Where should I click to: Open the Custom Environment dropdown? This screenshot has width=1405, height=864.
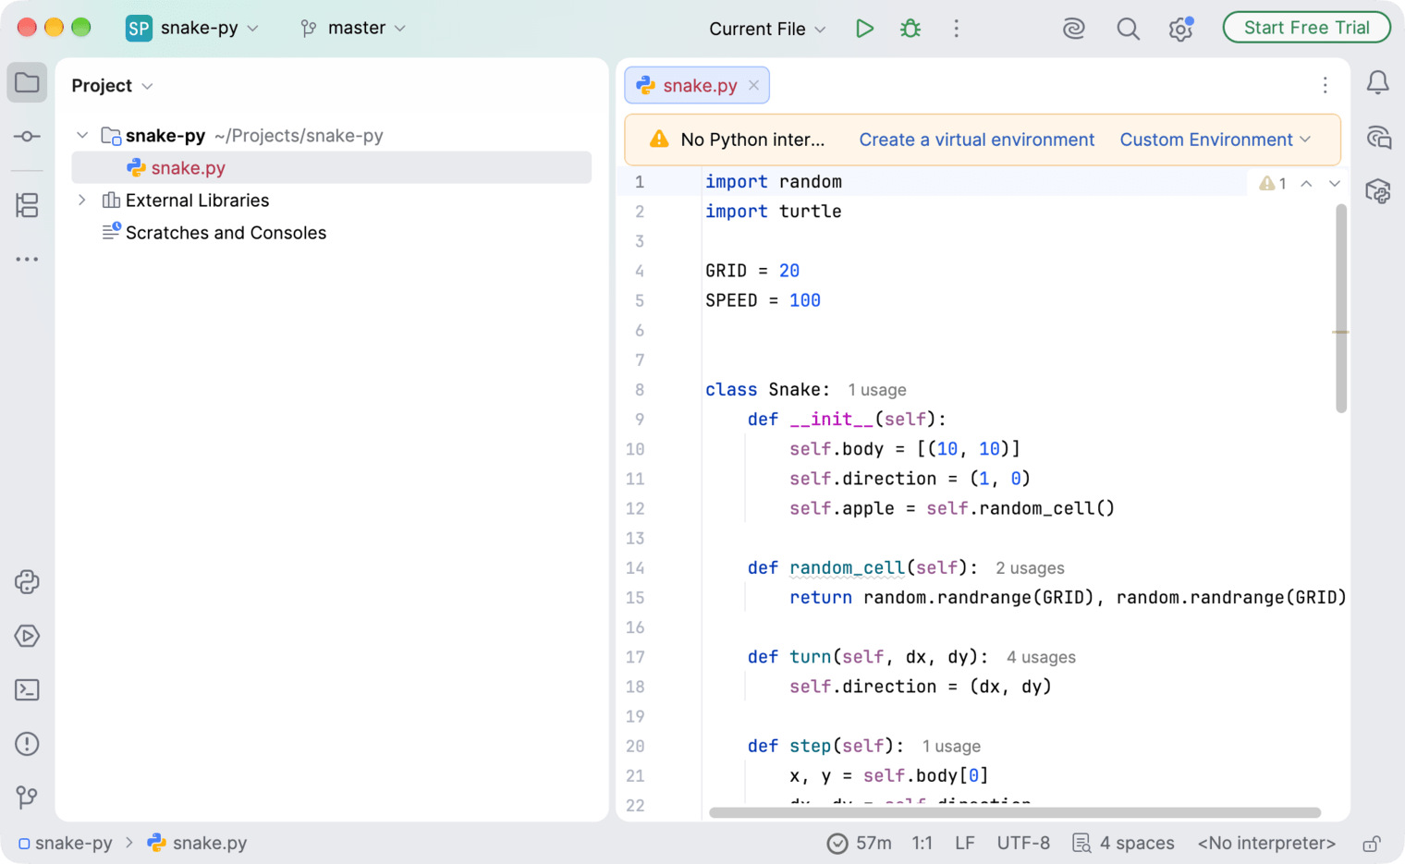click(1216, 140)
